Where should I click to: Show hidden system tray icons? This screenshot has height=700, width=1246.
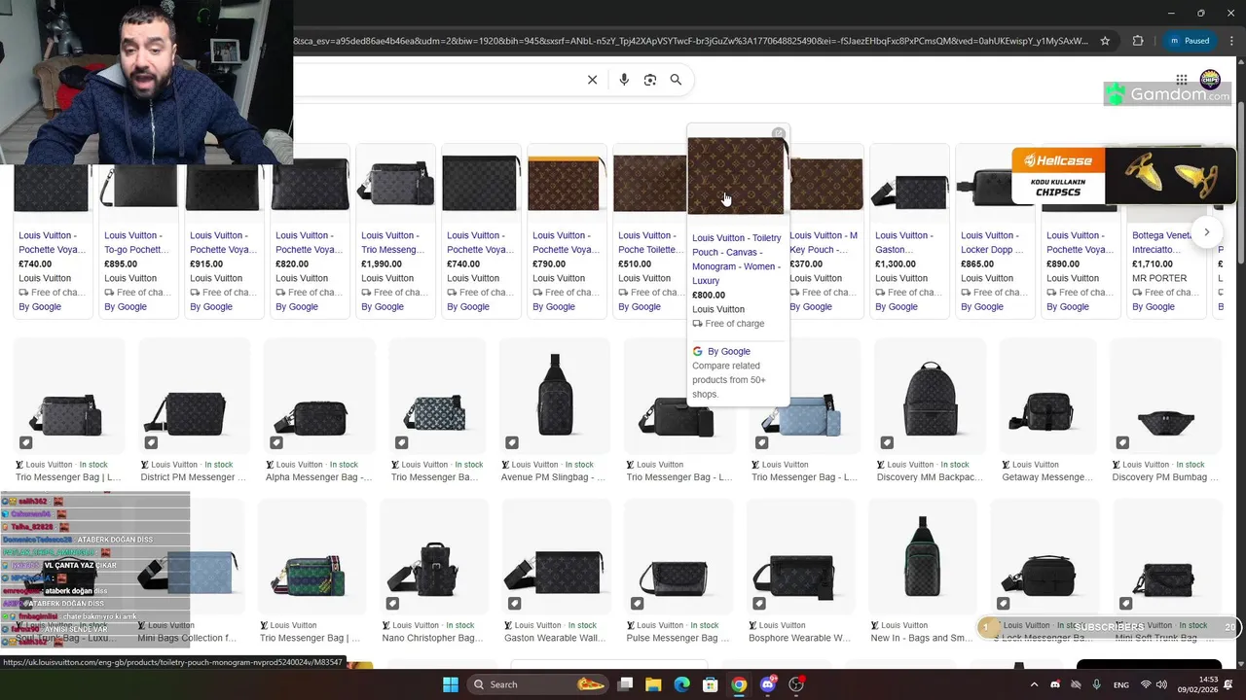tap(1034, 684)
